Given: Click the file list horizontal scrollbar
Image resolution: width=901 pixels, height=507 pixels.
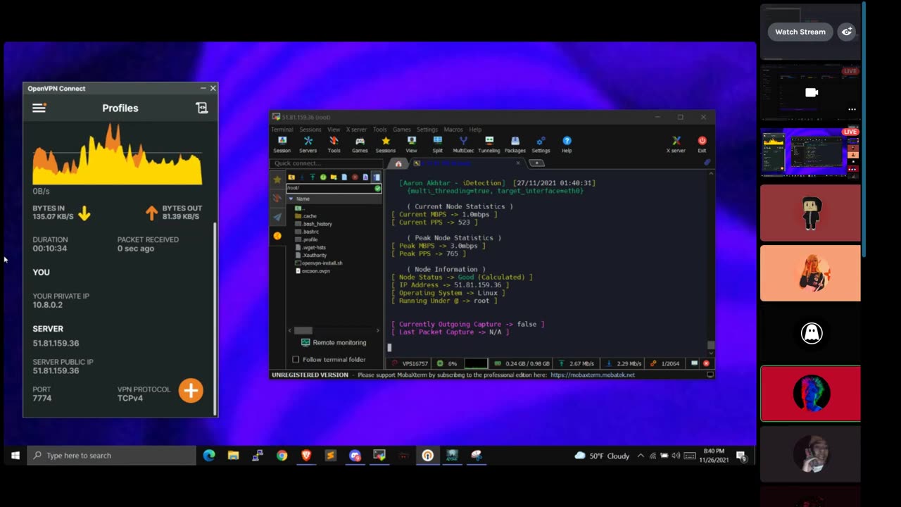Looking at the screenshot, I should [x=303, y=330].
